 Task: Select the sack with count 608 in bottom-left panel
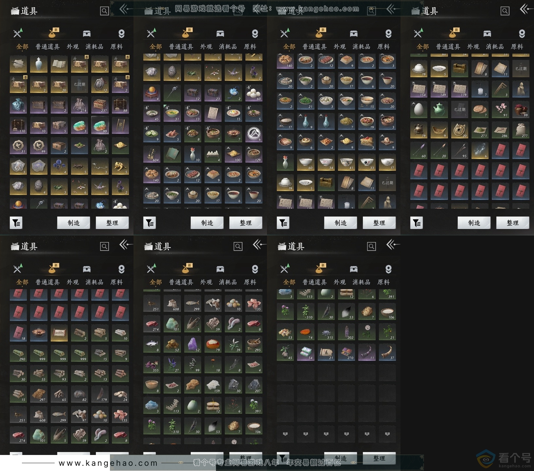point(39,414)
